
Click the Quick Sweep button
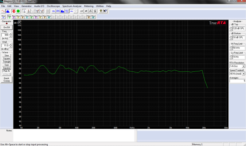click(7, 80)
